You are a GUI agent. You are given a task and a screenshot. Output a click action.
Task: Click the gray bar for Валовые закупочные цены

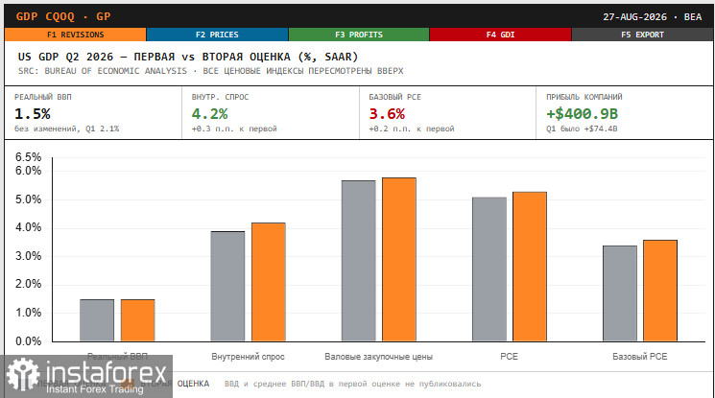(x=358, y=261)
